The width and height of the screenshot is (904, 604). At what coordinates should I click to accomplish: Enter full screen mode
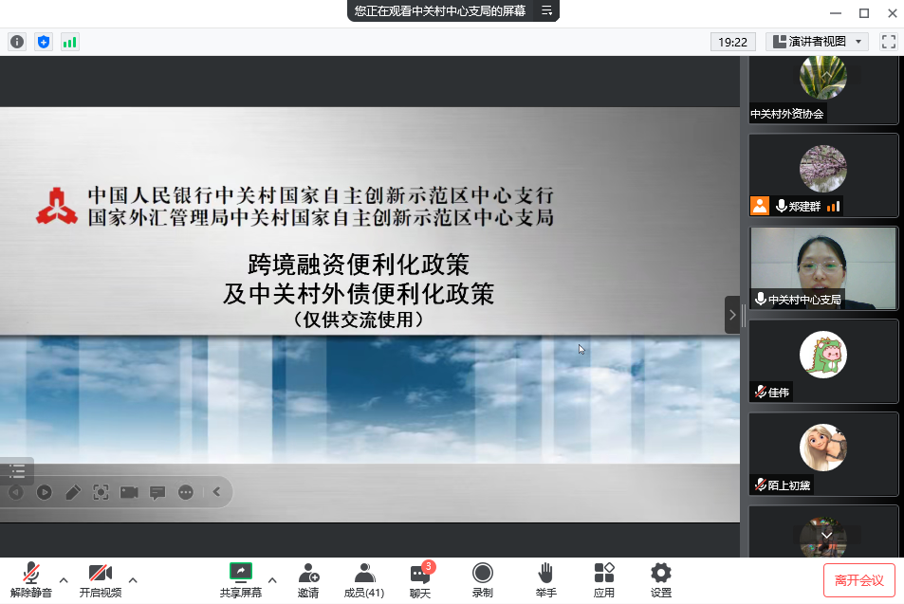coord(889,42)
